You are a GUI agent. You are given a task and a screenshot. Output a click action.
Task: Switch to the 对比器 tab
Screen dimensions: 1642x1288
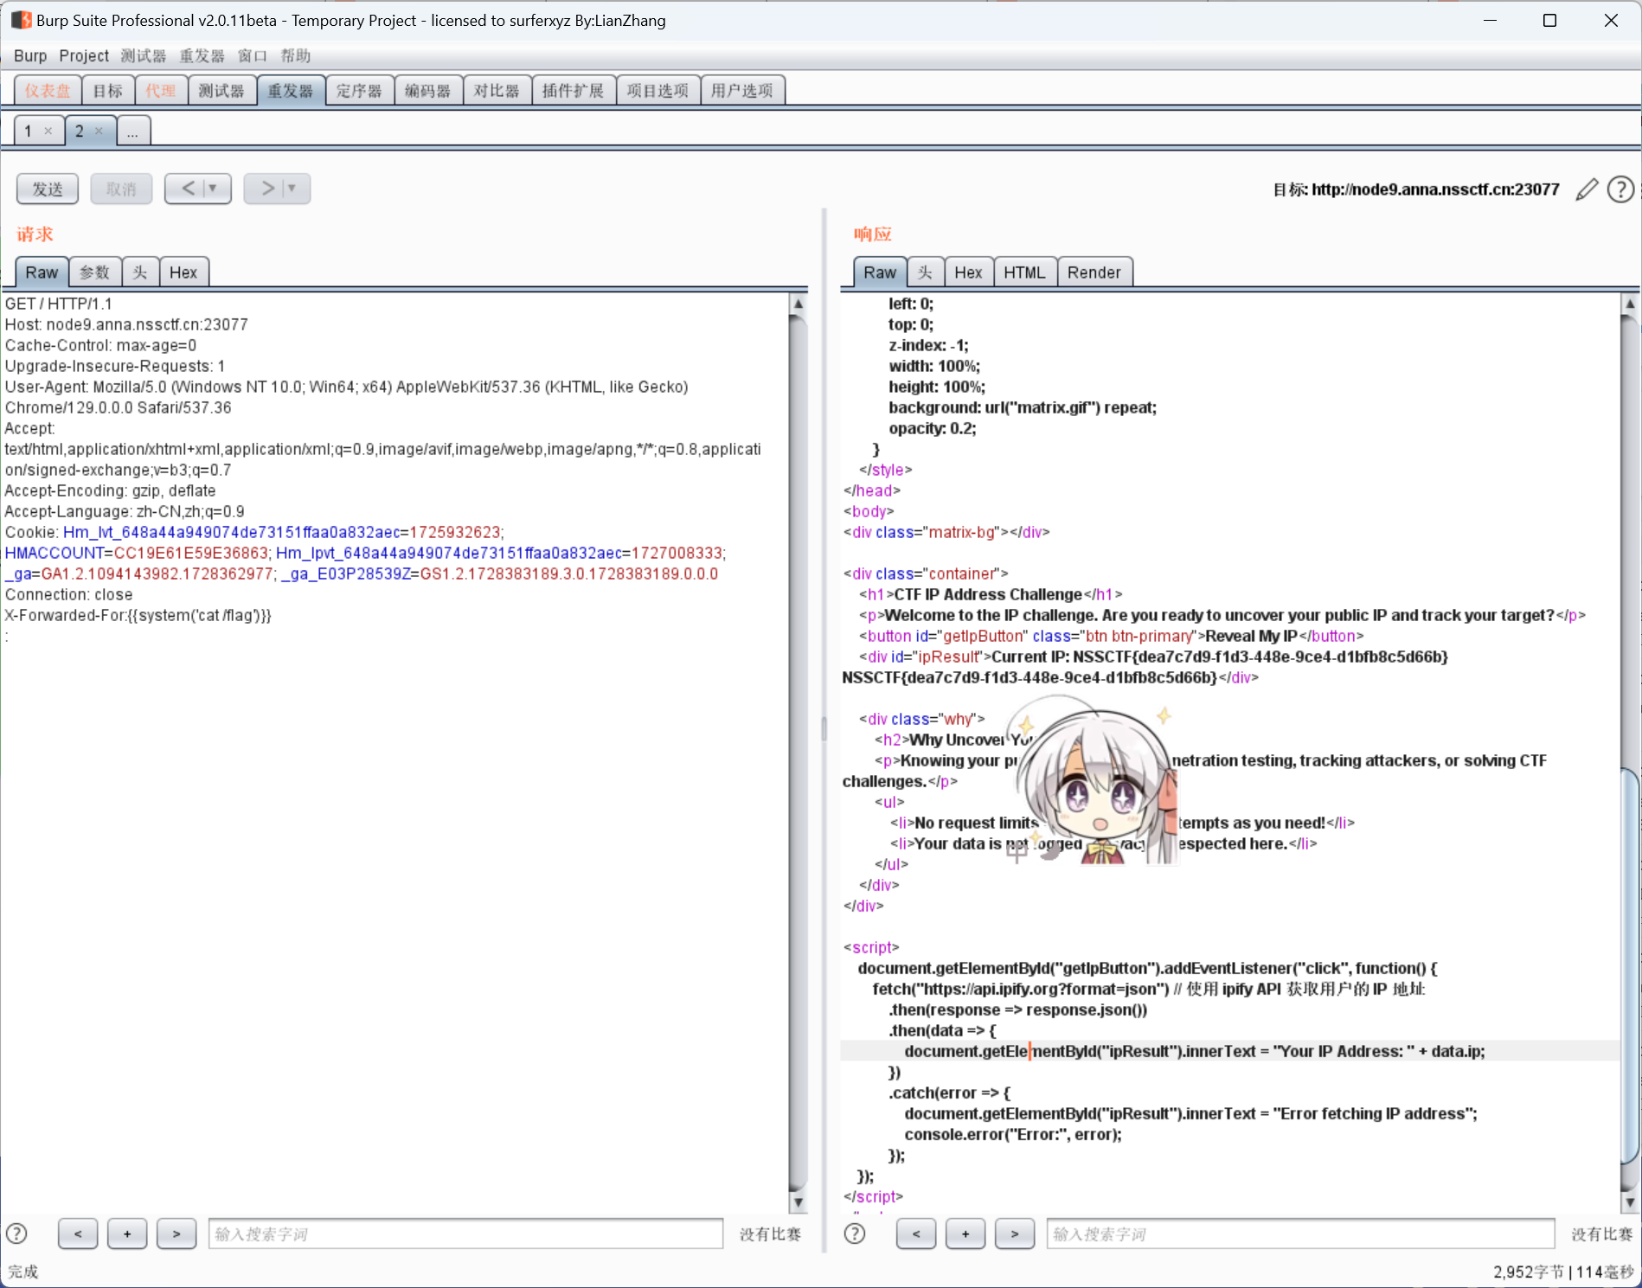click(497, 91)
